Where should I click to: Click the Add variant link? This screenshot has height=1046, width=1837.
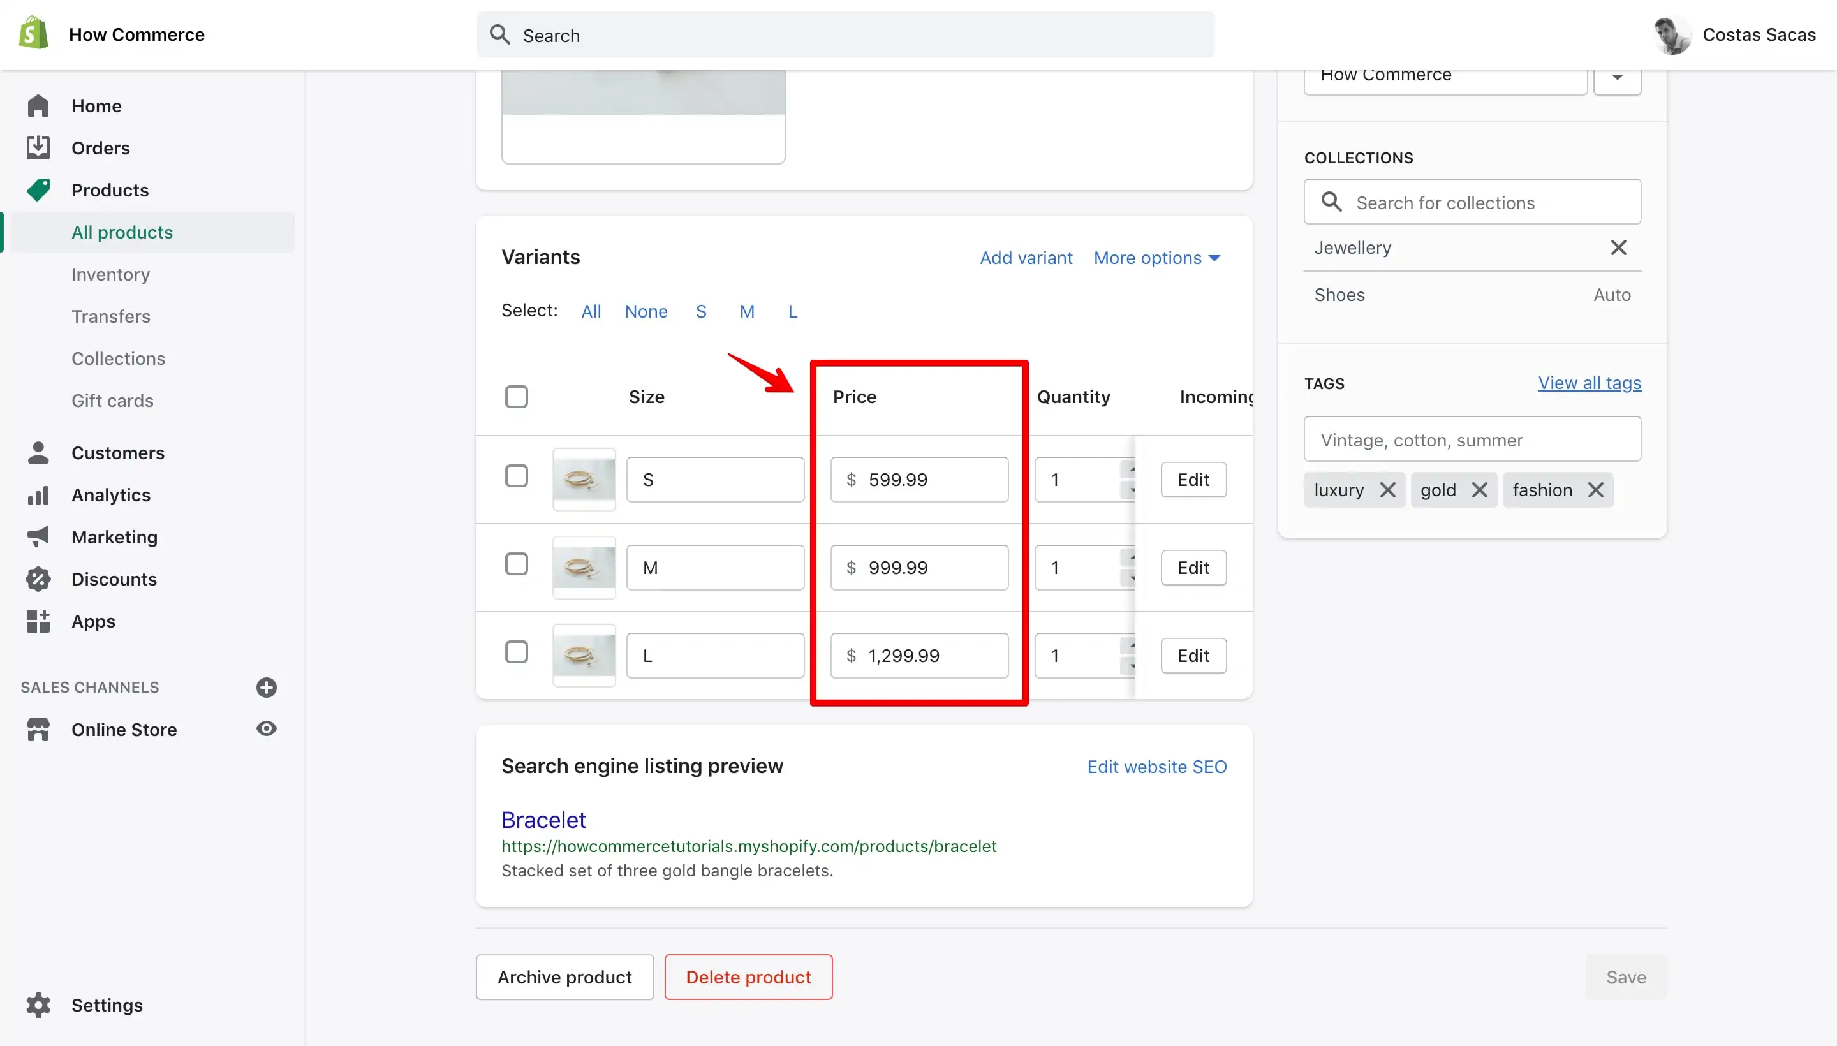coord(1026,258)
